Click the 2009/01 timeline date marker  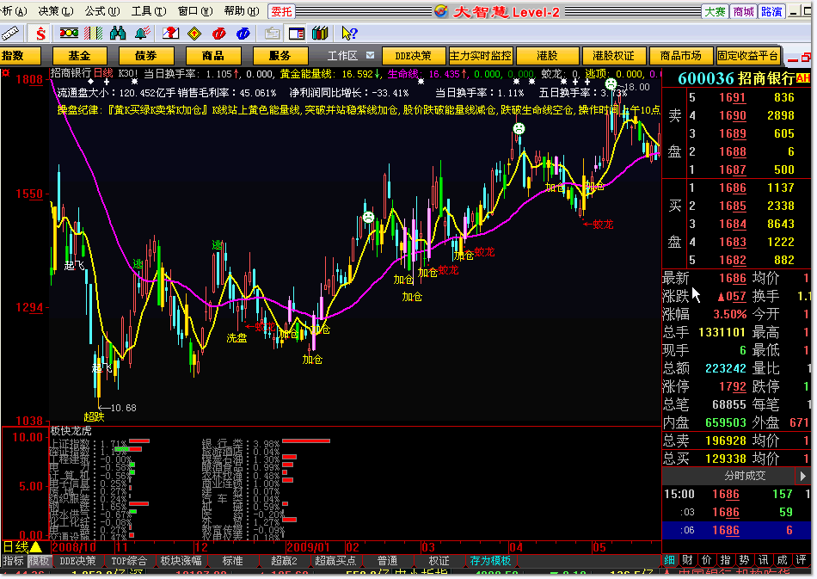[308, 547]
